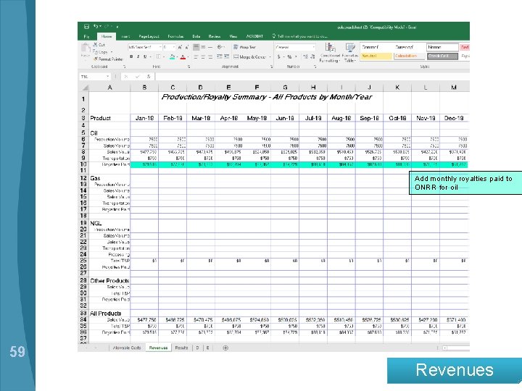Screen dimensions: 522x391
Task: Apply the Fill Color bucket
Action: [x=172, y=57]
